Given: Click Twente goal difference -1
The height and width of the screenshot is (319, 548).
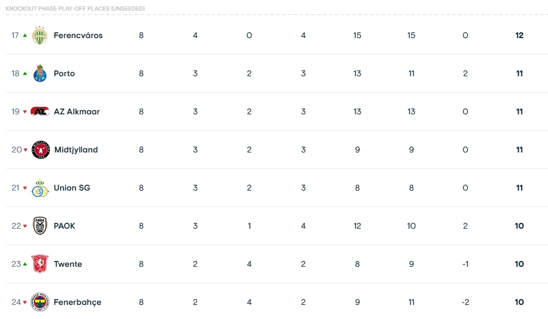Looking at the screenshot, I should point(465,264).
